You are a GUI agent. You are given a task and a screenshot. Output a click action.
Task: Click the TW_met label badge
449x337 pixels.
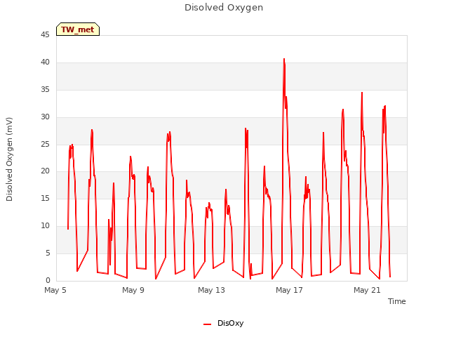coord(78,29)
